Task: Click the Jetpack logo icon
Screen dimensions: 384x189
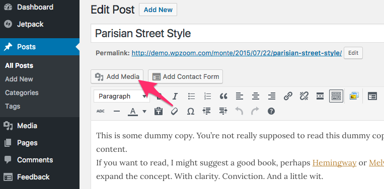Action: (8, 24)
